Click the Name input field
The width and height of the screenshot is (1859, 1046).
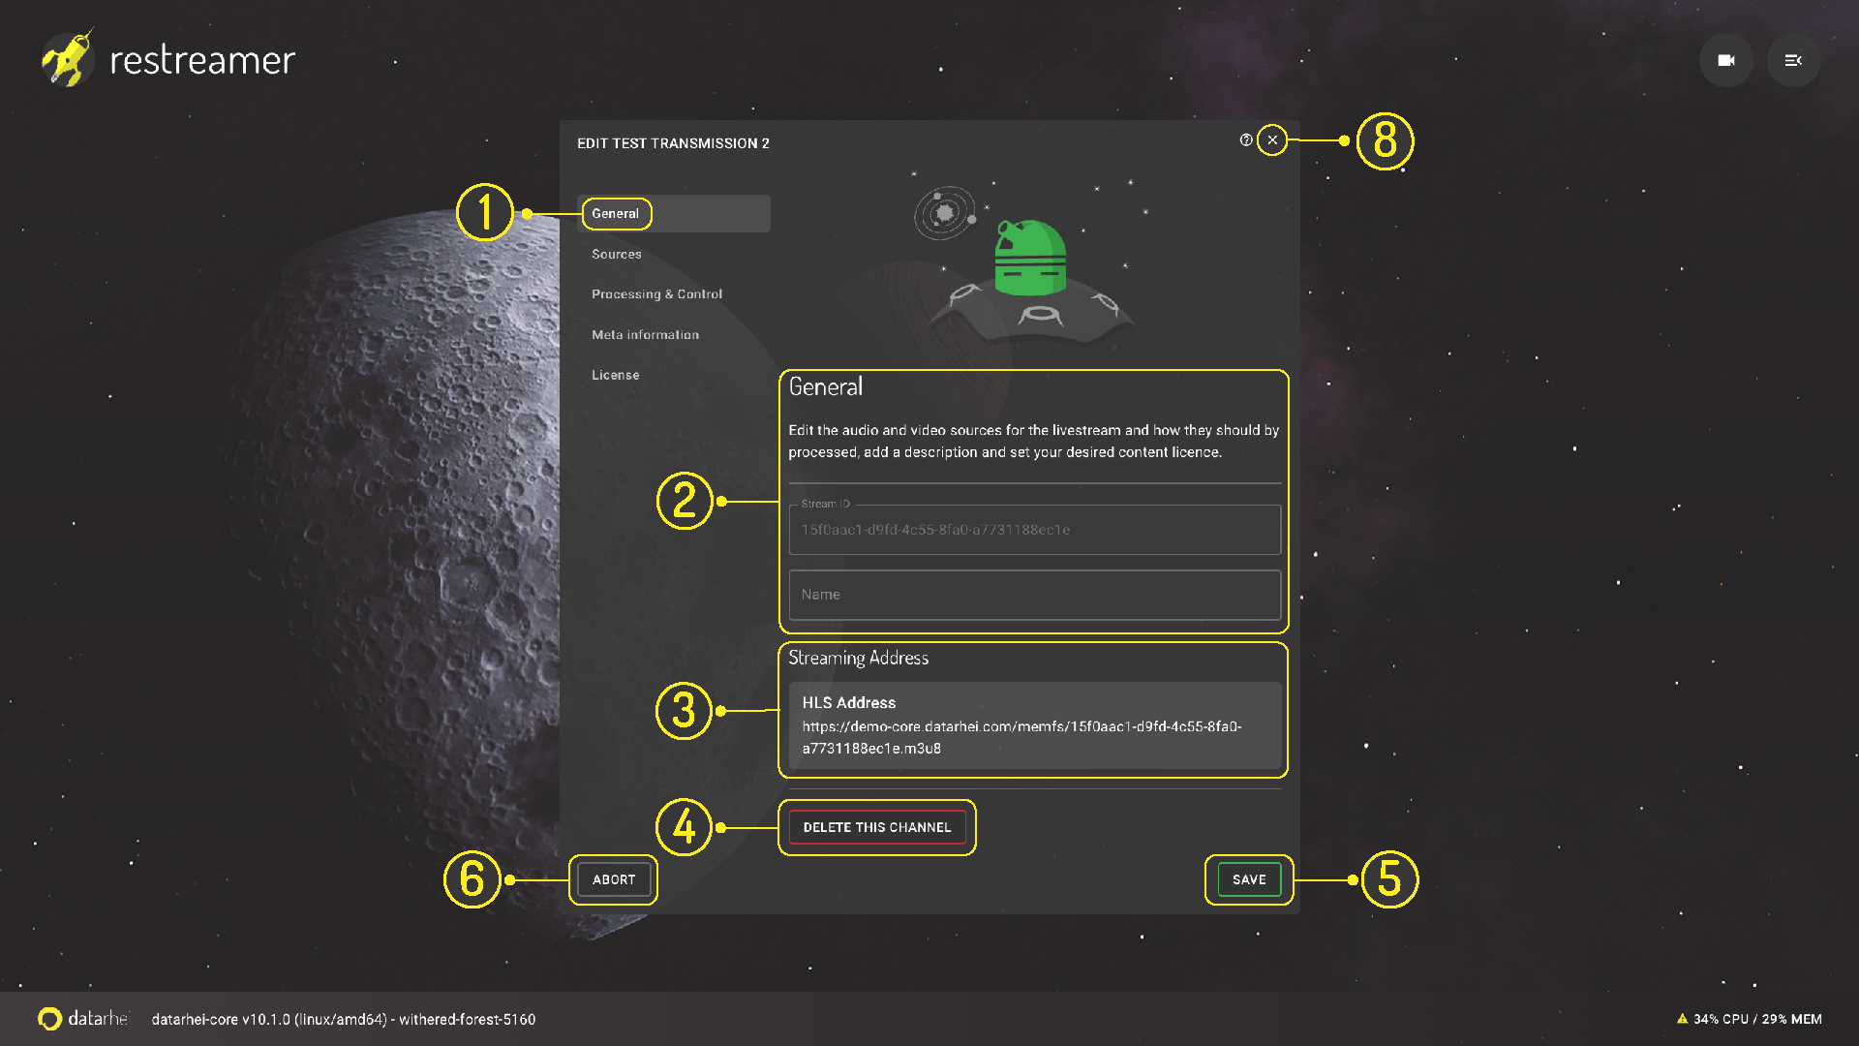[1034, 595]
